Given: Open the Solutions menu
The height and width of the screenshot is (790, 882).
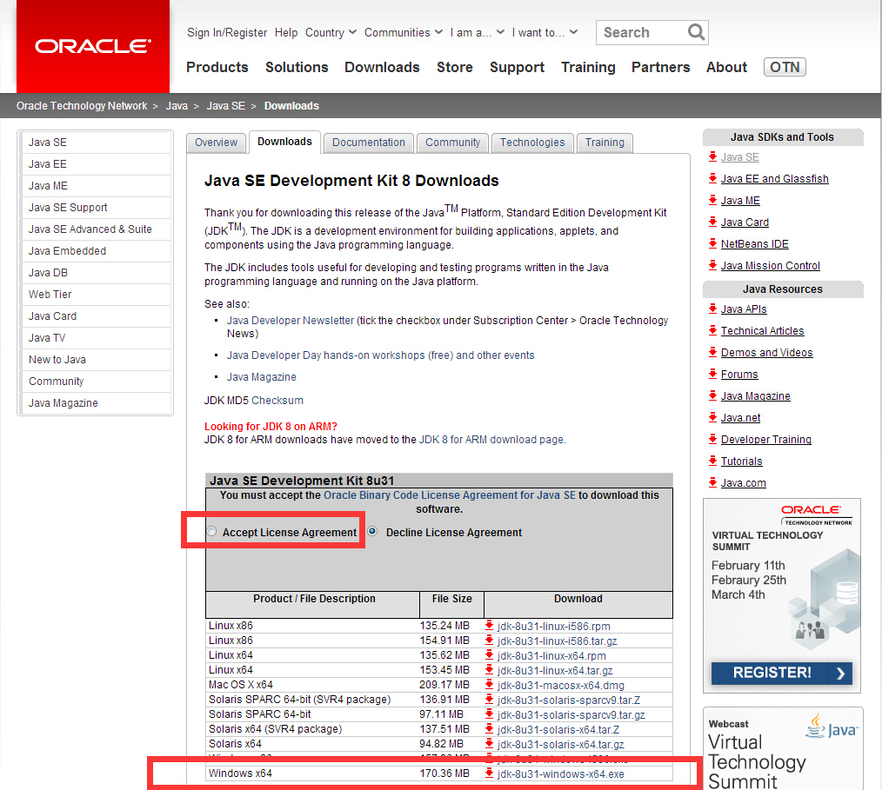Looking at the screenshot, I should click(x=297, y=68).
